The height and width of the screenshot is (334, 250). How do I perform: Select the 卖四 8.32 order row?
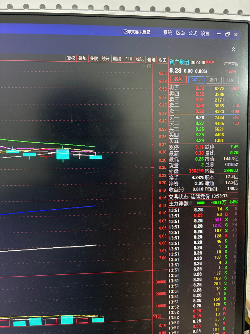[x=204, y=94]
